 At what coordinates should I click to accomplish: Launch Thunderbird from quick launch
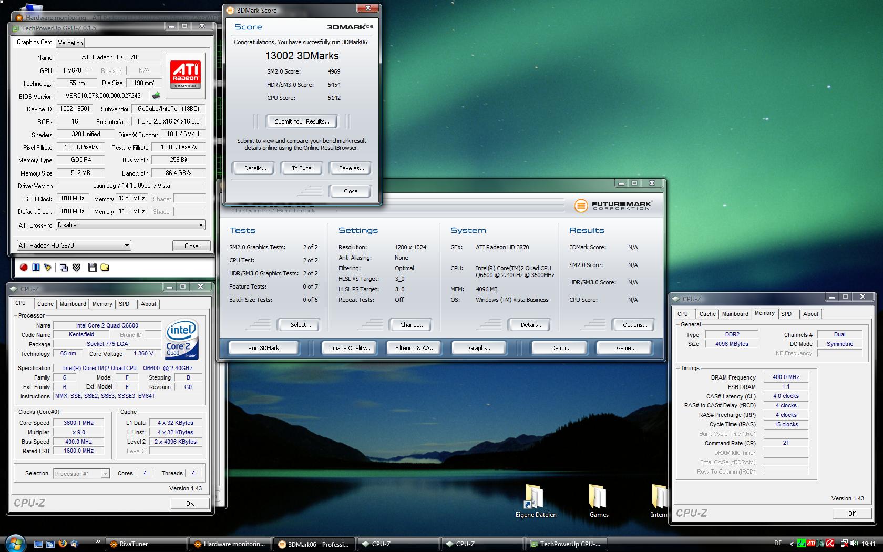(75, 544)
